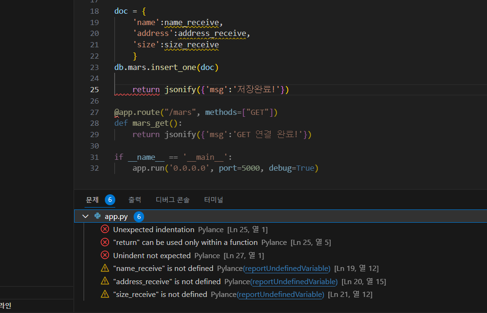Click 'name_receive' in the editor code

click(192, 22)
